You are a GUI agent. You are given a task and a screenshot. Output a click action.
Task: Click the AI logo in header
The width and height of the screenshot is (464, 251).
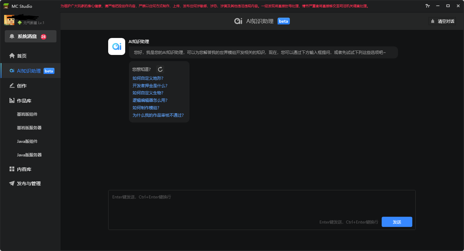click(238, 21)
